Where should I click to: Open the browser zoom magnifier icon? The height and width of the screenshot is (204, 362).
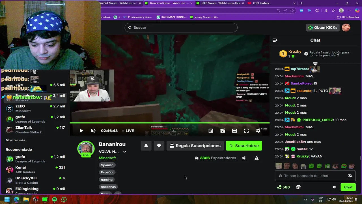[278, 10]
